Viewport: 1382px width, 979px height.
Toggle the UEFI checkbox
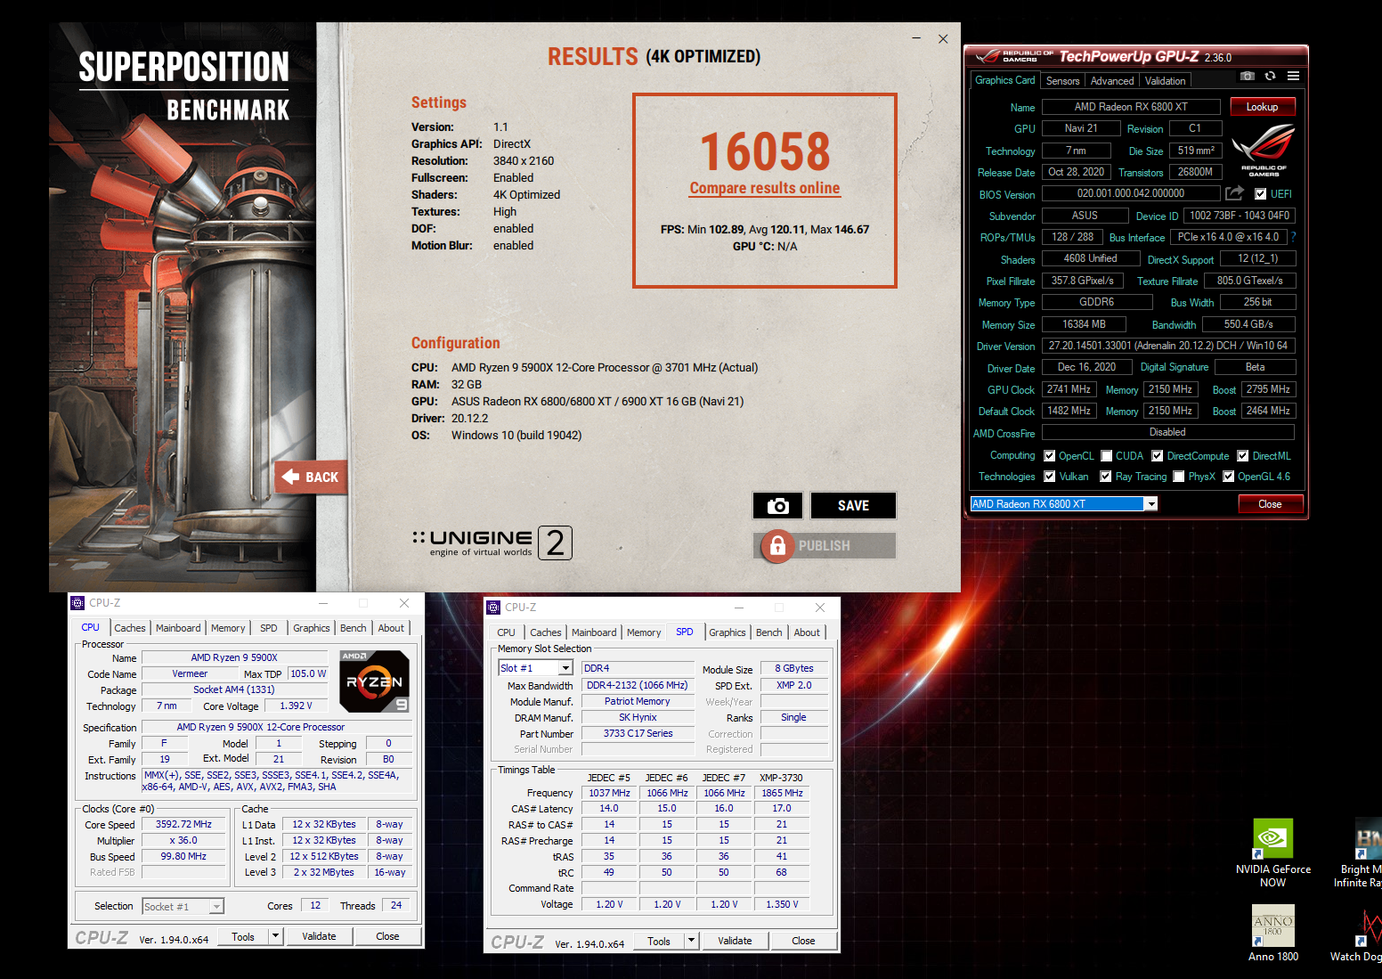click(x=1260, y=194)
